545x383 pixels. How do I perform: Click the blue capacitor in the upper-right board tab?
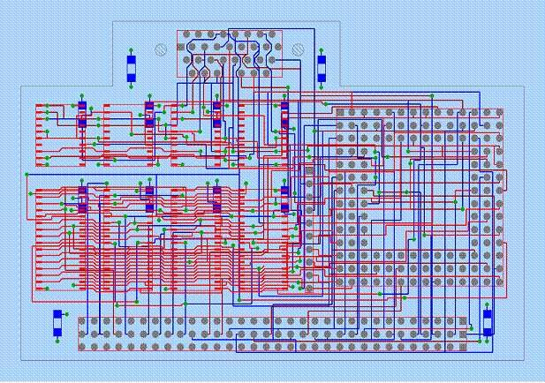(322, 69)
